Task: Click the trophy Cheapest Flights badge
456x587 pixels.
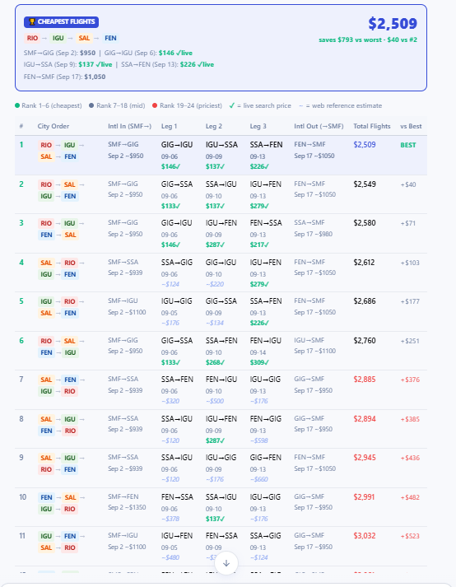Action: click(x=62, y=22)
